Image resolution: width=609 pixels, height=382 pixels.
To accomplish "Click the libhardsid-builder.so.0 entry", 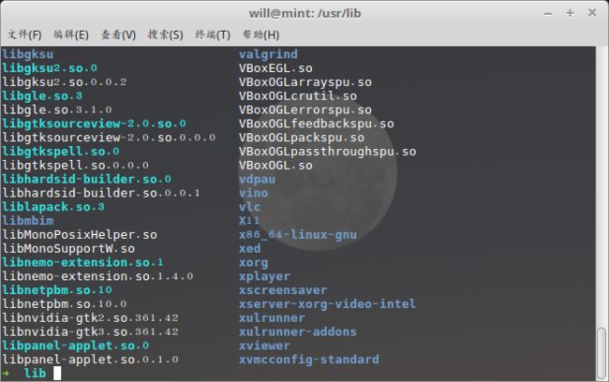I will click(86, 180).
